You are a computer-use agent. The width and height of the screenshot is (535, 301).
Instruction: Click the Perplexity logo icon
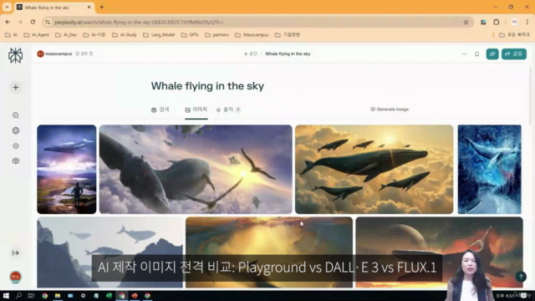(15, 55)
